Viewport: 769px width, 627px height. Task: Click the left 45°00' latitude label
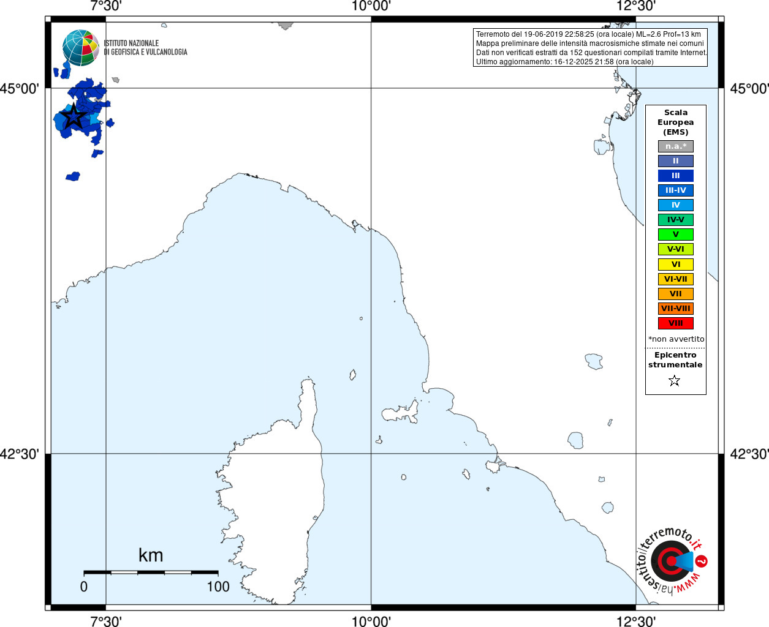20,89
